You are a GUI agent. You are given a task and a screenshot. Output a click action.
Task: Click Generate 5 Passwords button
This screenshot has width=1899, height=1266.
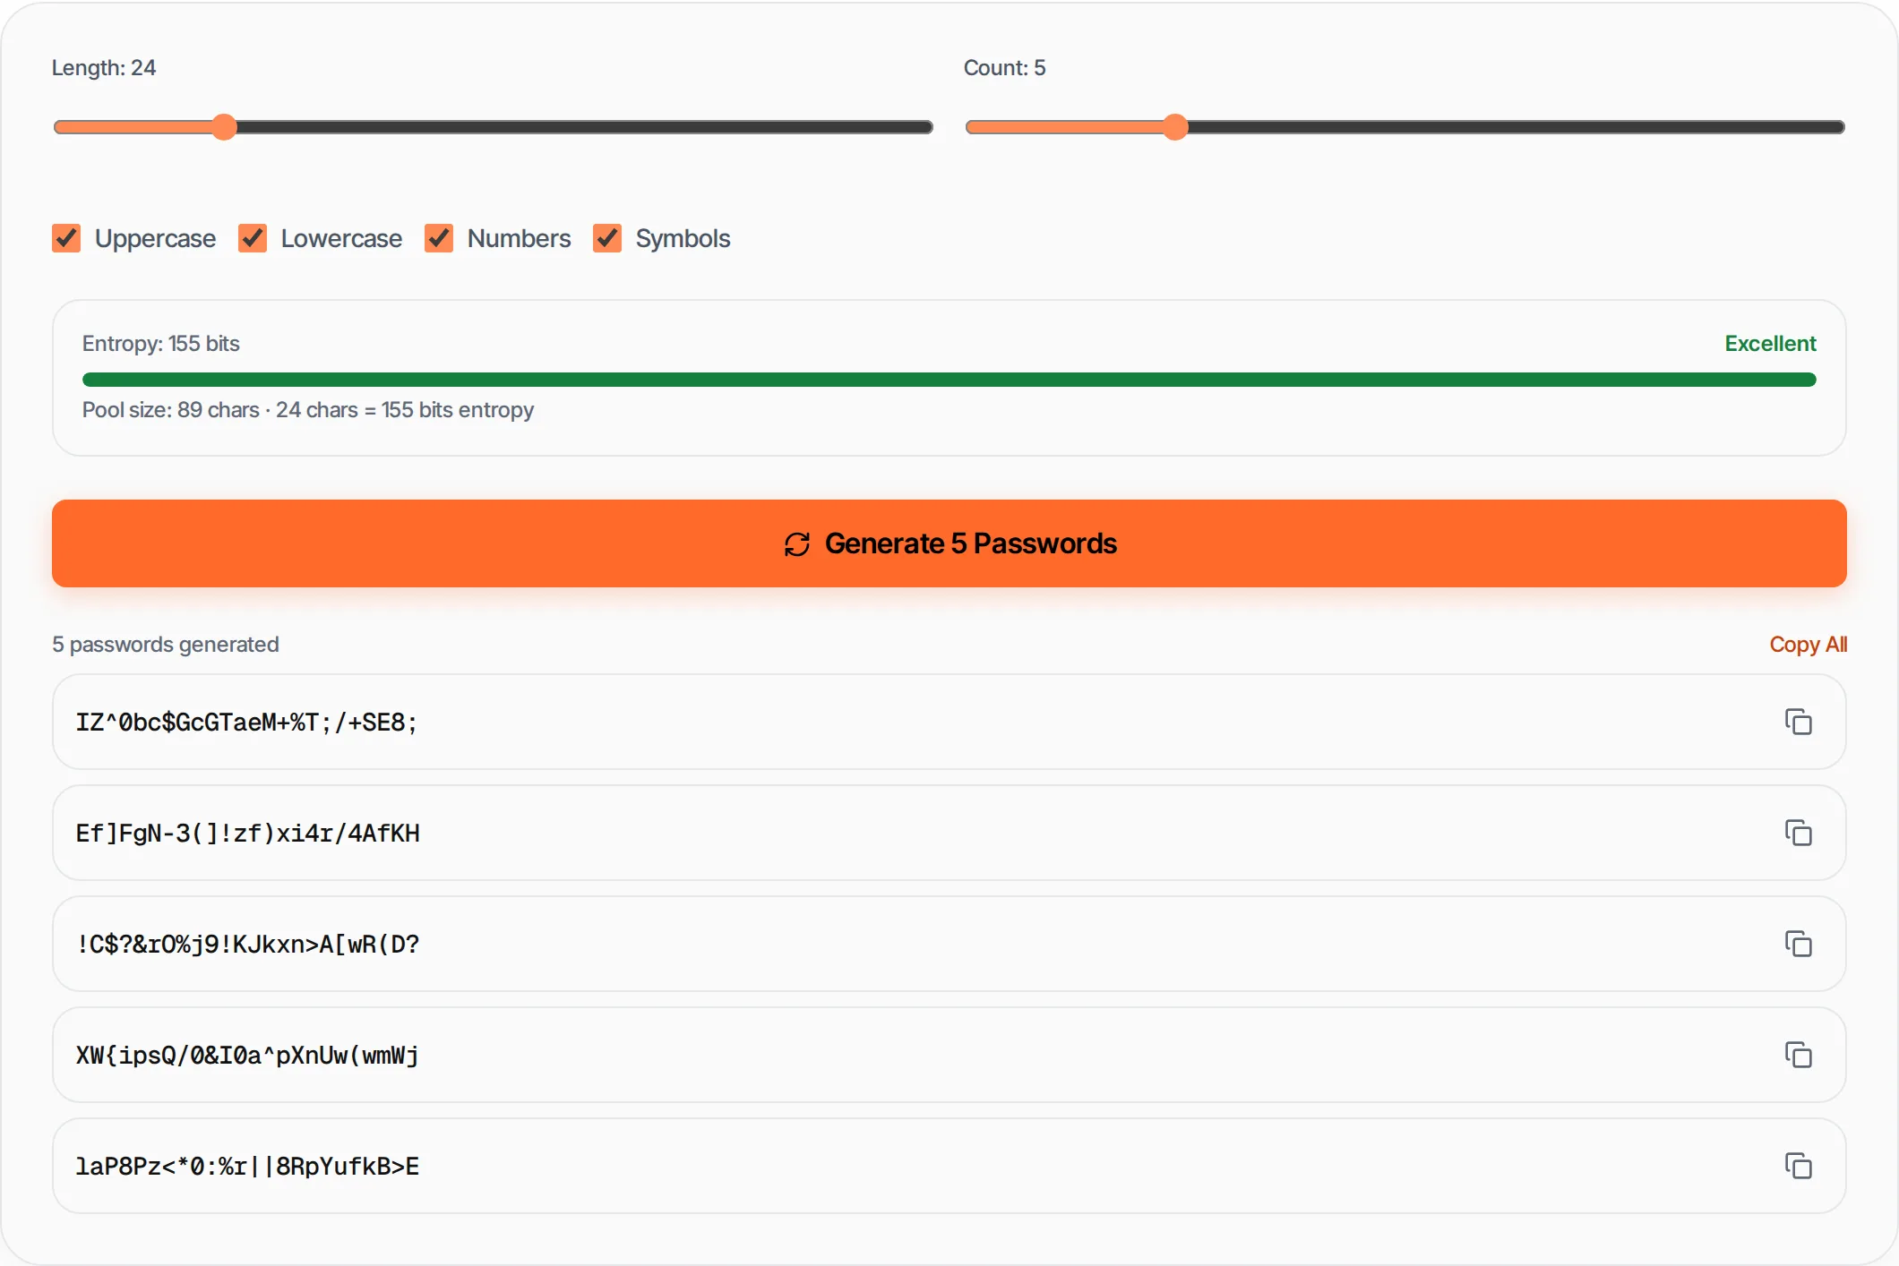[x=949, y=543]
